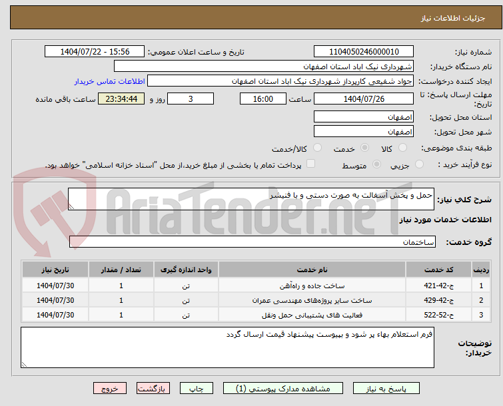Open اطلاعات تماس خریدار link

tap(110, 81)
